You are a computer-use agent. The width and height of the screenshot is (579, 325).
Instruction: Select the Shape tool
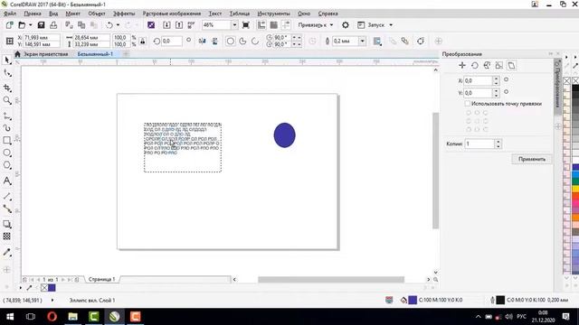point(7,73)
